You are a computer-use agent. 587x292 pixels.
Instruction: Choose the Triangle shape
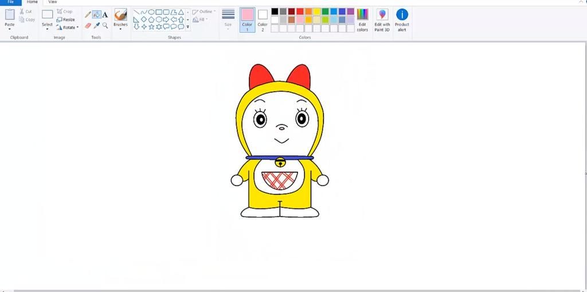tap(181, 12)
